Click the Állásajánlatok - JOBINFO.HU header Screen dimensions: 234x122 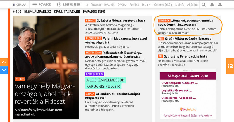tap(188, 76)
